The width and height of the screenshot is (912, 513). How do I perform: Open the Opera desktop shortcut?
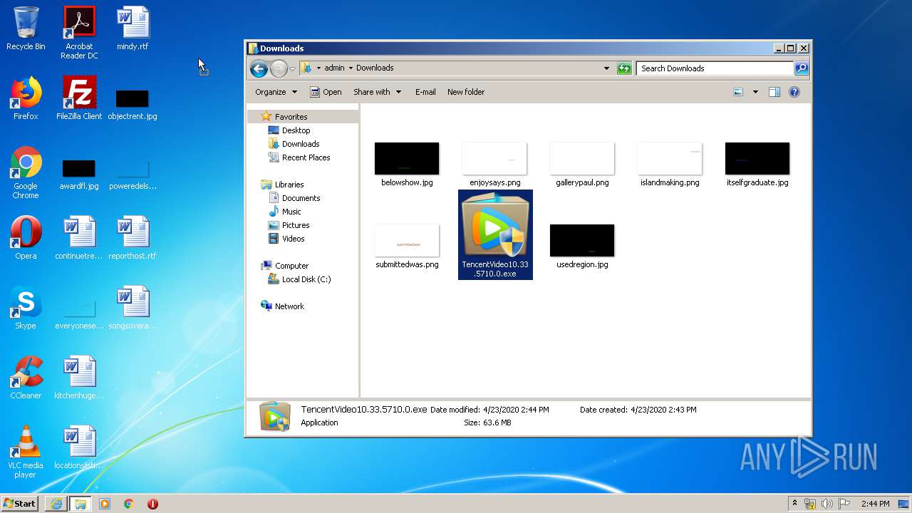pos(26,238)
